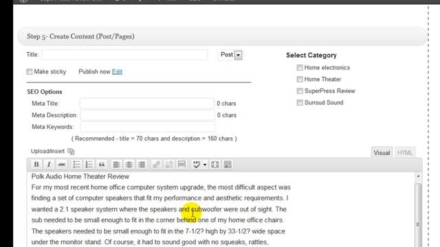The height and width of the screenshot is (247, 440).
Task: Insert or edit link
Action: (156, 165)
